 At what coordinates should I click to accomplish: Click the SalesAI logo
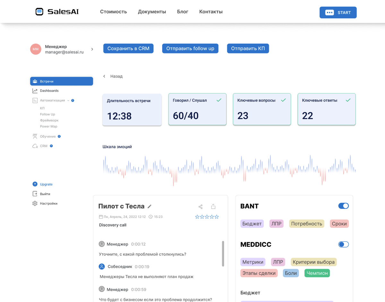click(x=57, y=11)
